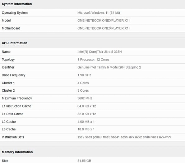185x163 pixels.
Task: Select the L2 Cache 4.00 MB value
Action: click(86, 122)
